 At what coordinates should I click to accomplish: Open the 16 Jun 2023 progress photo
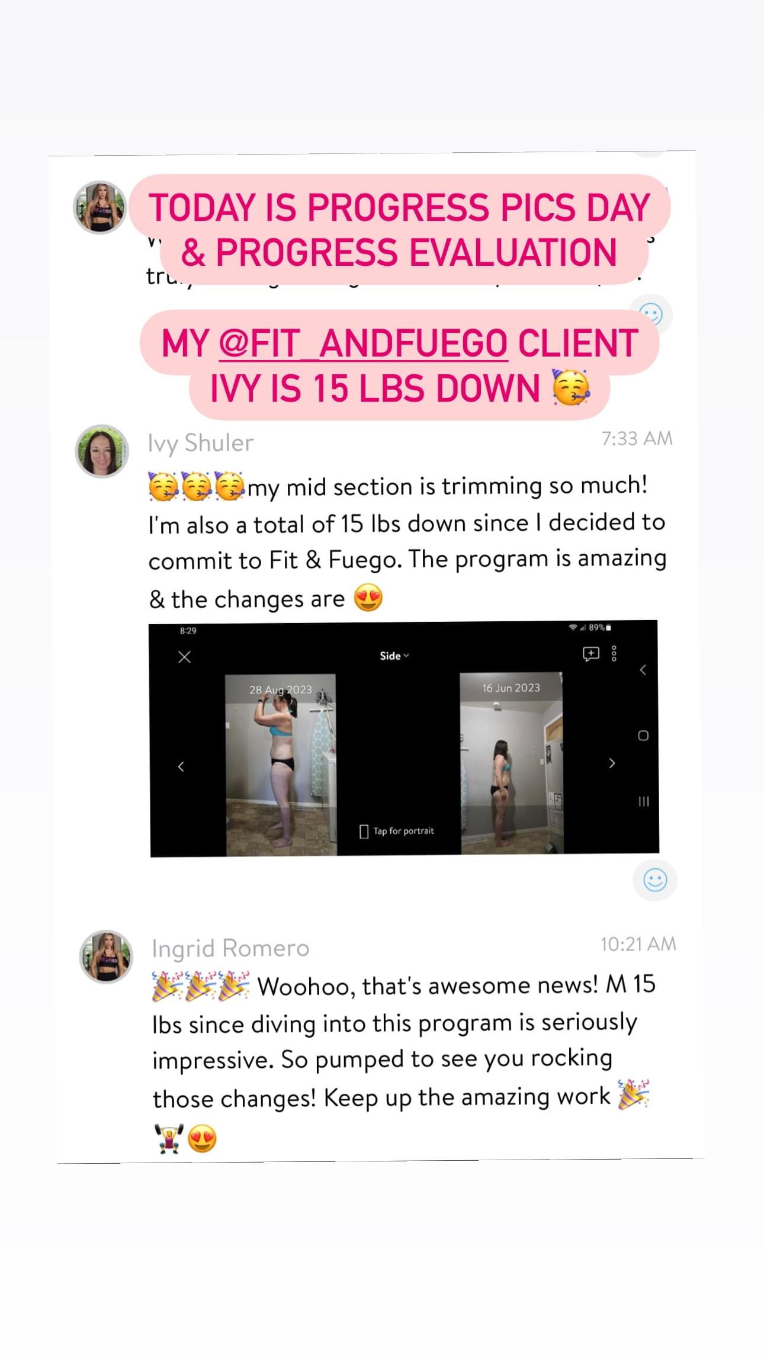(511, 762)
